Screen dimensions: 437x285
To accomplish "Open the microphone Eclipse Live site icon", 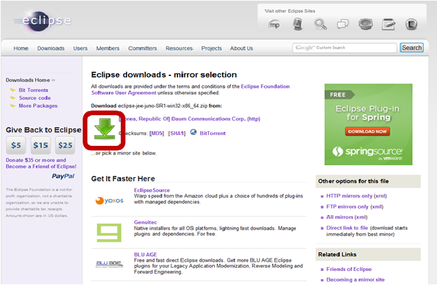I will [298, 24].
